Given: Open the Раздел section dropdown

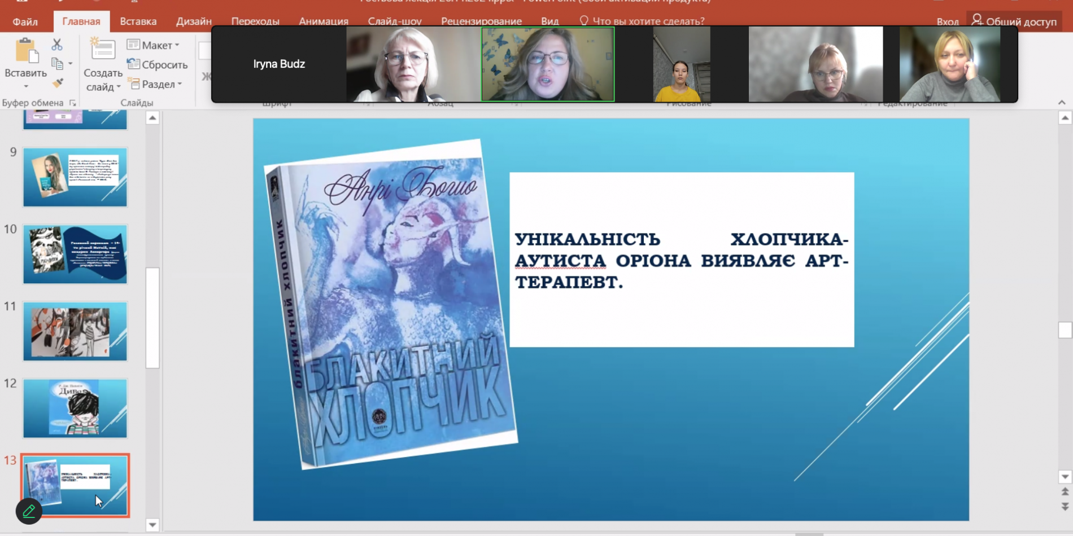Looking at the screenshot, I should [x=155, y=84].
